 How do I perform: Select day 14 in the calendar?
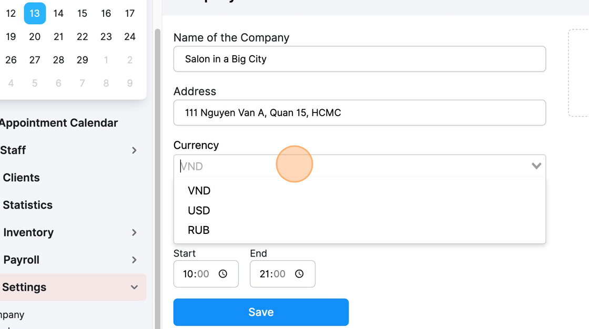58,14
